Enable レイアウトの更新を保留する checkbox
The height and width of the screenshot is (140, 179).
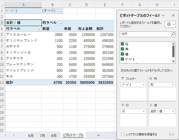coord(123,134)
